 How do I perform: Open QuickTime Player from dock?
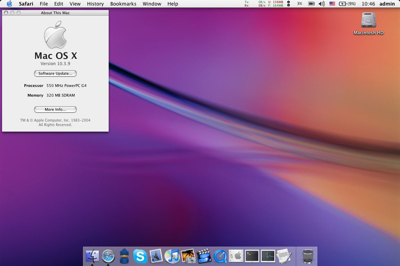[220, 256]
